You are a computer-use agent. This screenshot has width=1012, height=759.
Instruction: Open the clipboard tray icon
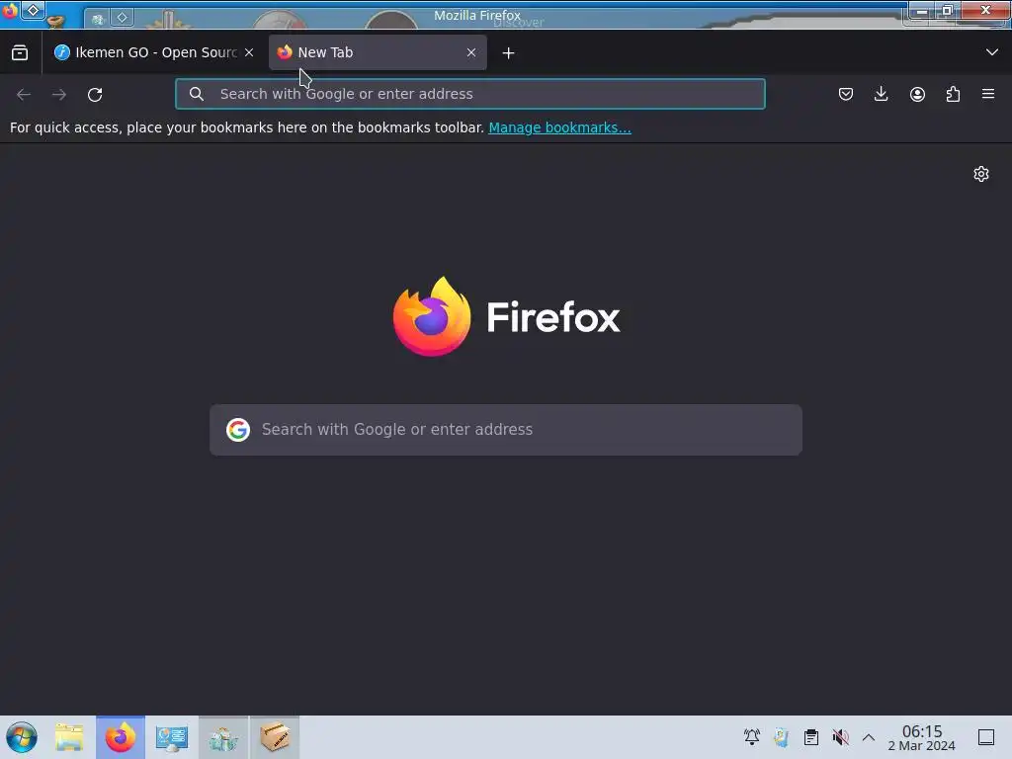pos(811,737)
